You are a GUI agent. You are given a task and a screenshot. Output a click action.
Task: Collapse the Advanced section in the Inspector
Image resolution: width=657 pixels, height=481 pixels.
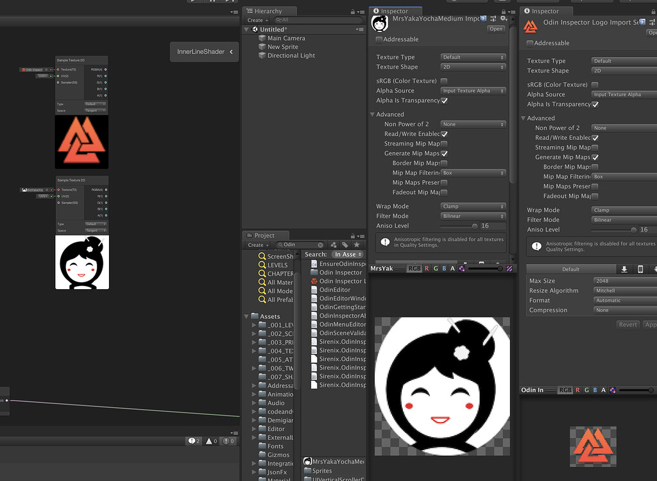(373, 114)
